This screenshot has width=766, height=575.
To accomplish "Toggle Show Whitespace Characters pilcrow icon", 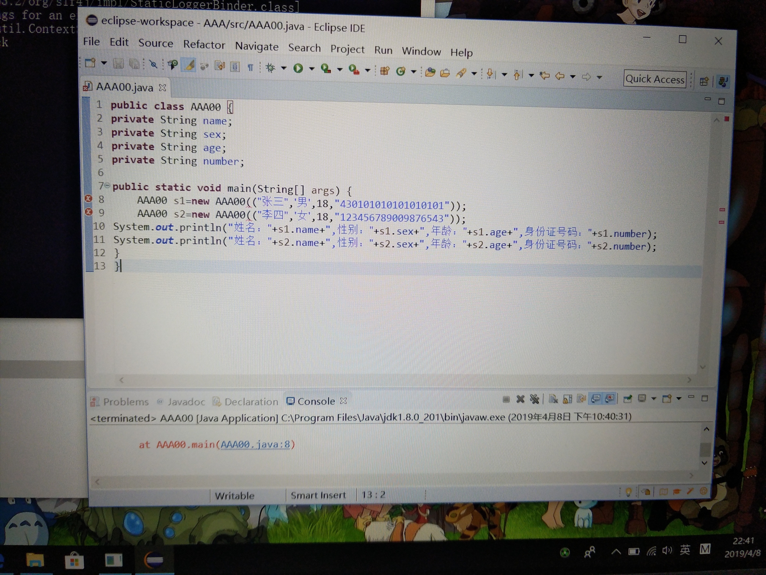I will [x=250, y=67].
